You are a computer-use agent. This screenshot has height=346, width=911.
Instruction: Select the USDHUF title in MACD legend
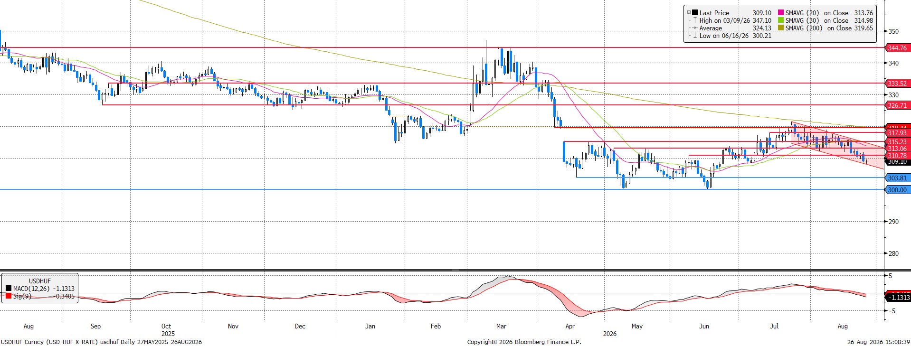[40, 281]
